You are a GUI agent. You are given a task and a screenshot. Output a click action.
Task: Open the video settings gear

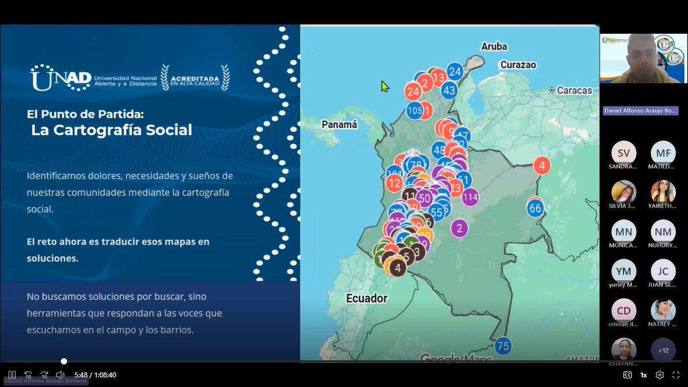coord(660,375)
